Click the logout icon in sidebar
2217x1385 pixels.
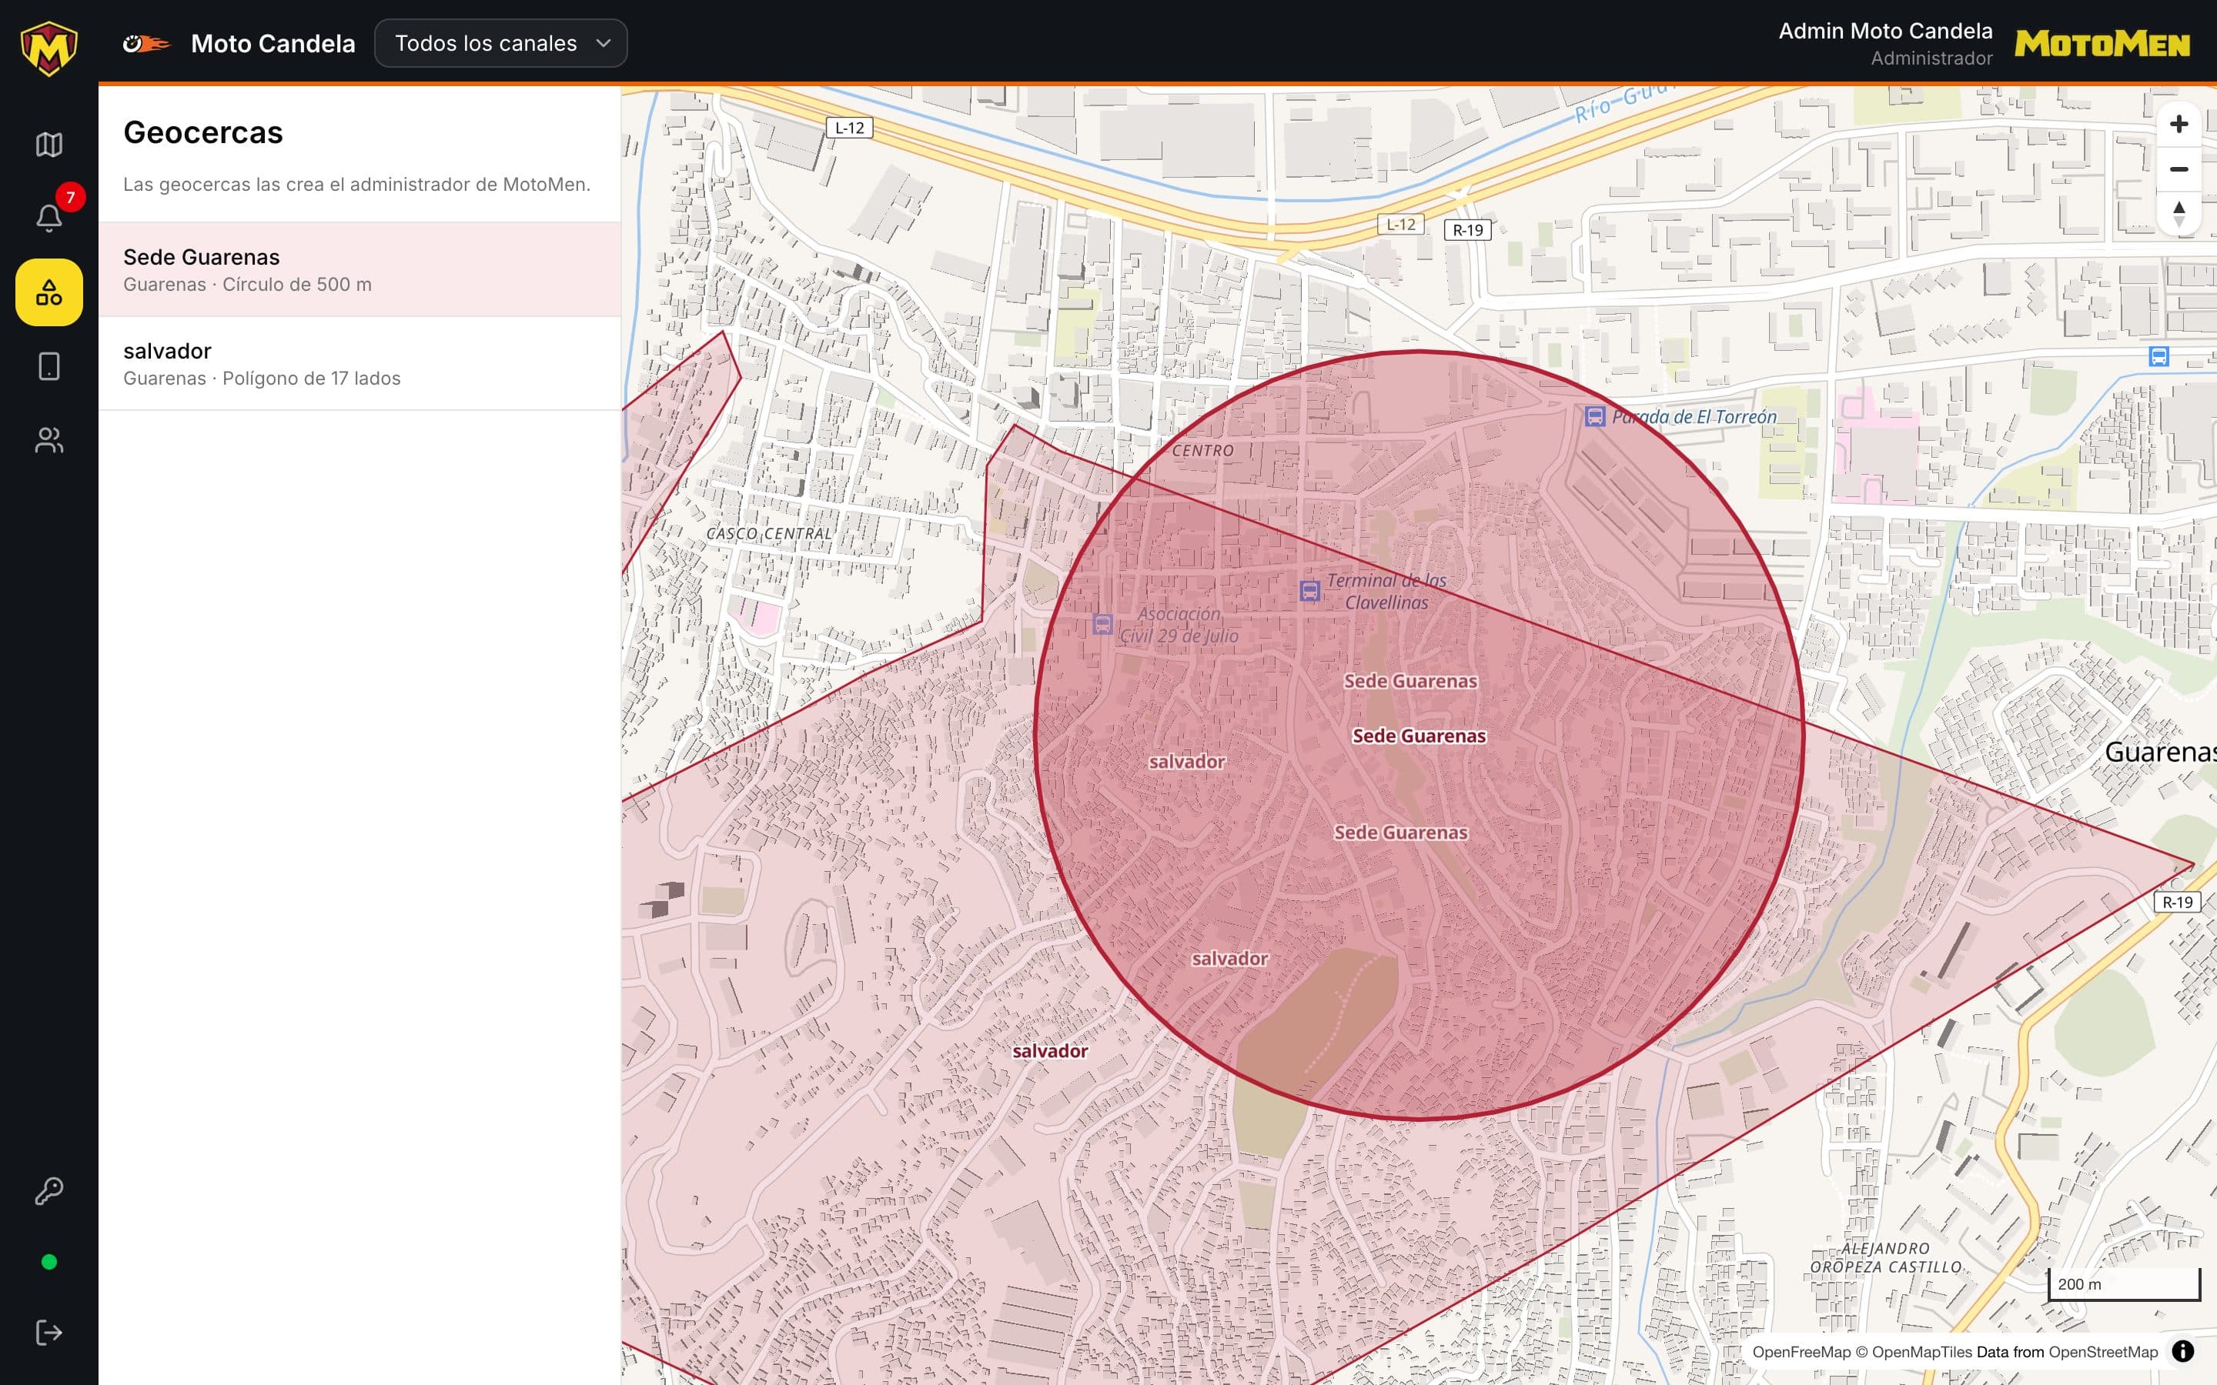coord(48,1333)
